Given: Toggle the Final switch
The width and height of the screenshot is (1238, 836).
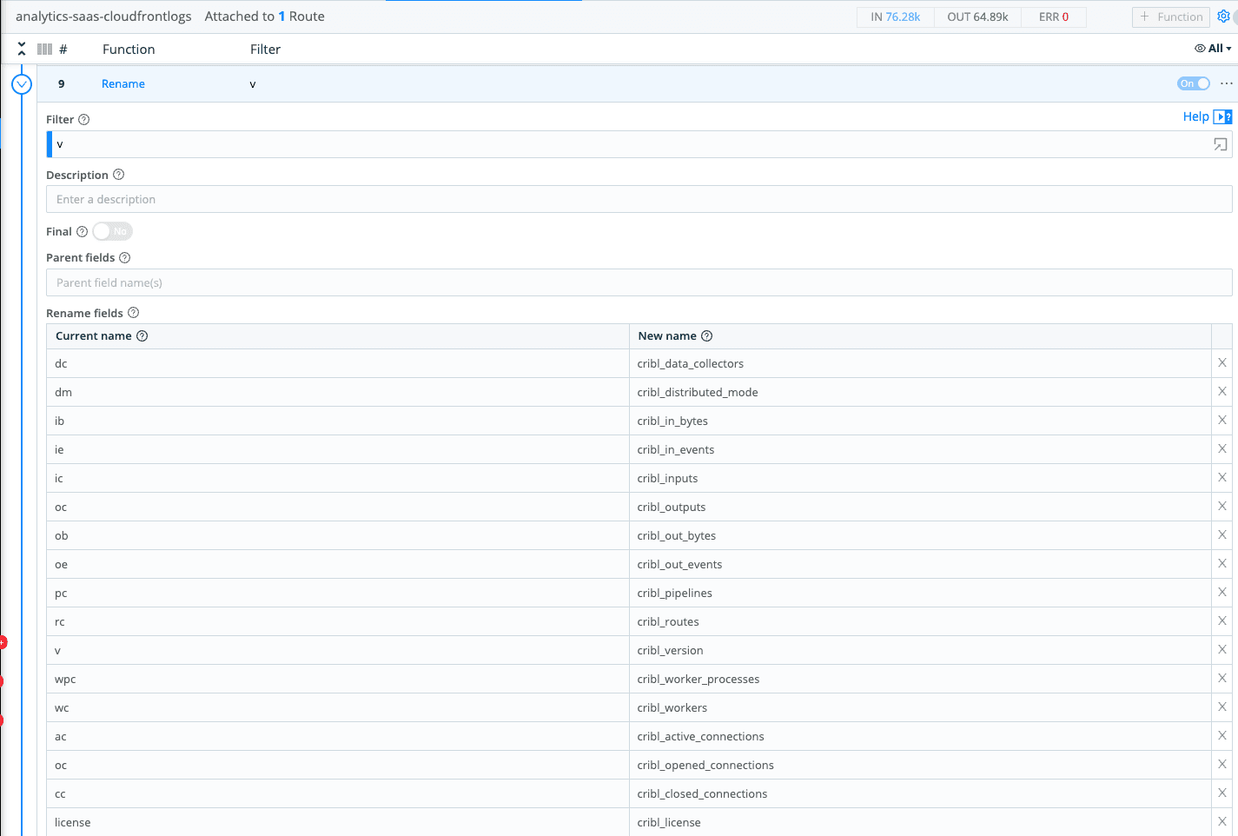Looking at the screenshot, I should [x=112, y=232].
